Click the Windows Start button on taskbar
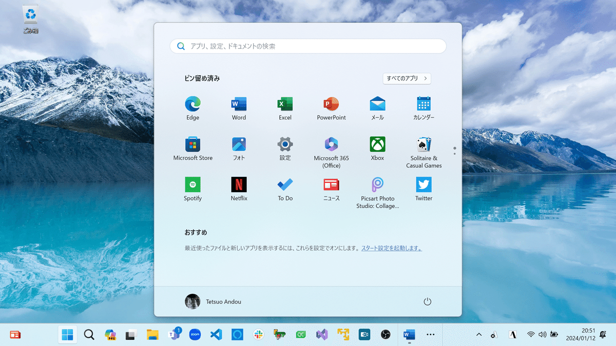616x346 pixels. [67, 335]
